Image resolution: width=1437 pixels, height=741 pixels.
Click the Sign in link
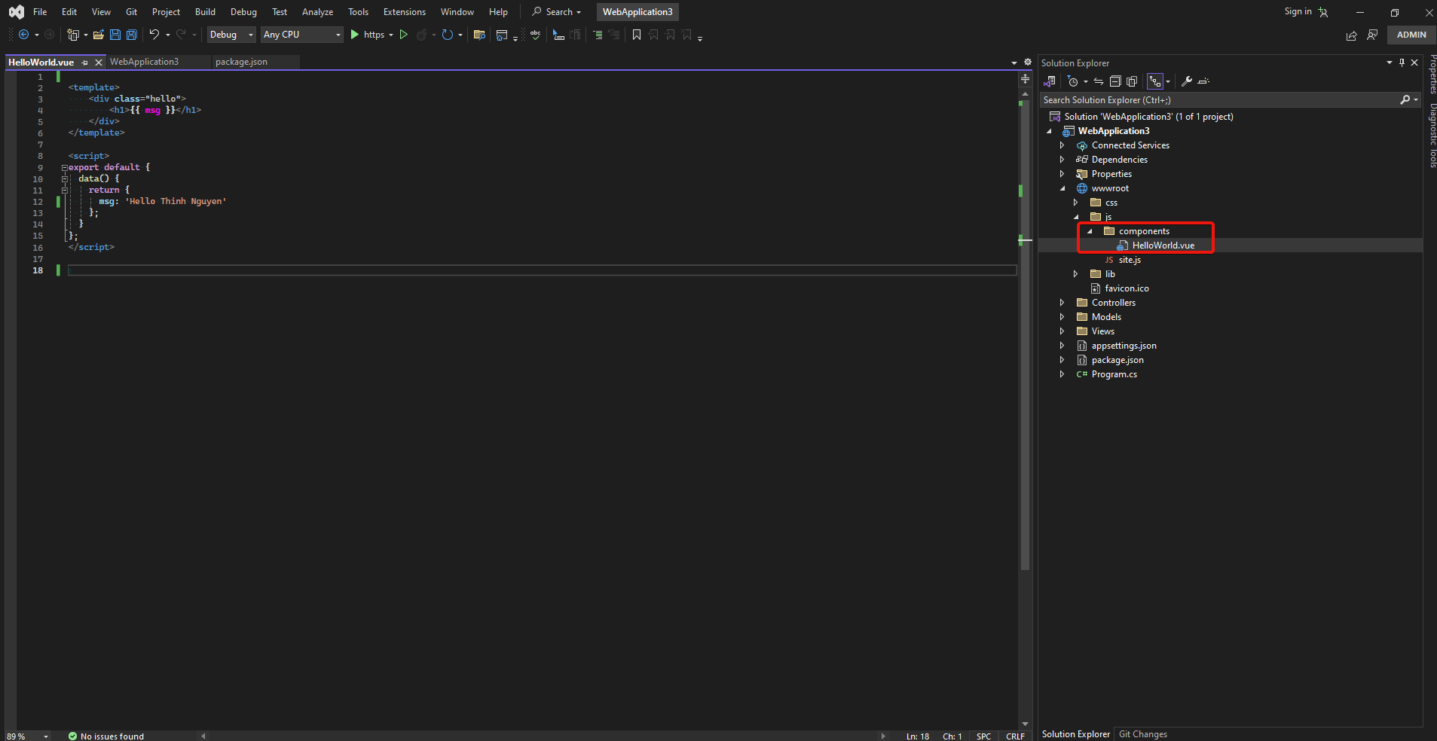pyautogui.click(x=1298, y=11)
